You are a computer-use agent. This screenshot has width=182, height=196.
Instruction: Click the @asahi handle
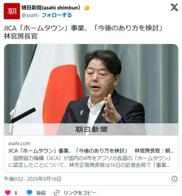click(x=30, y=15)
